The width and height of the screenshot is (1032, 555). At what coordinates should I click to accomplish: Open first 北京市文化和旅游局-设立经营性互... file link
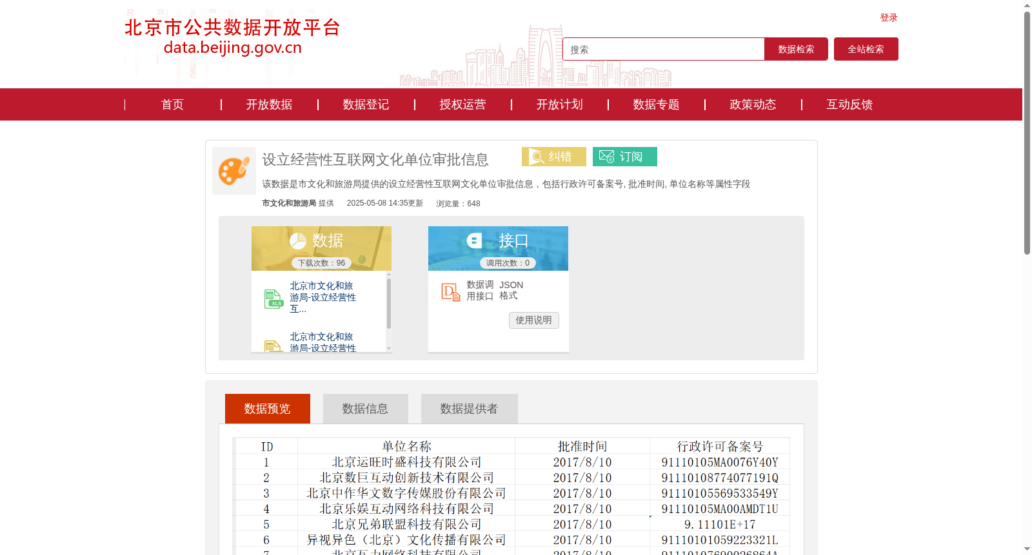322,297
